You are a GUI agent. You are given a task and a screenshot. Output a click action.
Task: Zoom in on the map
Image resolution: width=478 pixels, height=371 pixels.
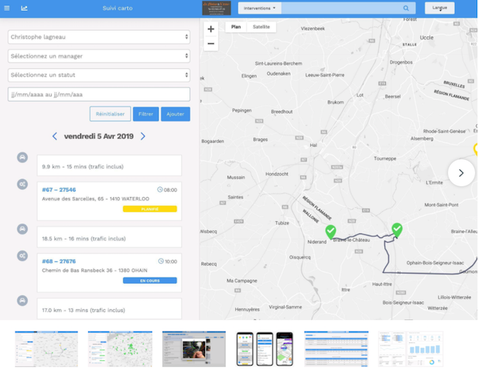(210, 29)
